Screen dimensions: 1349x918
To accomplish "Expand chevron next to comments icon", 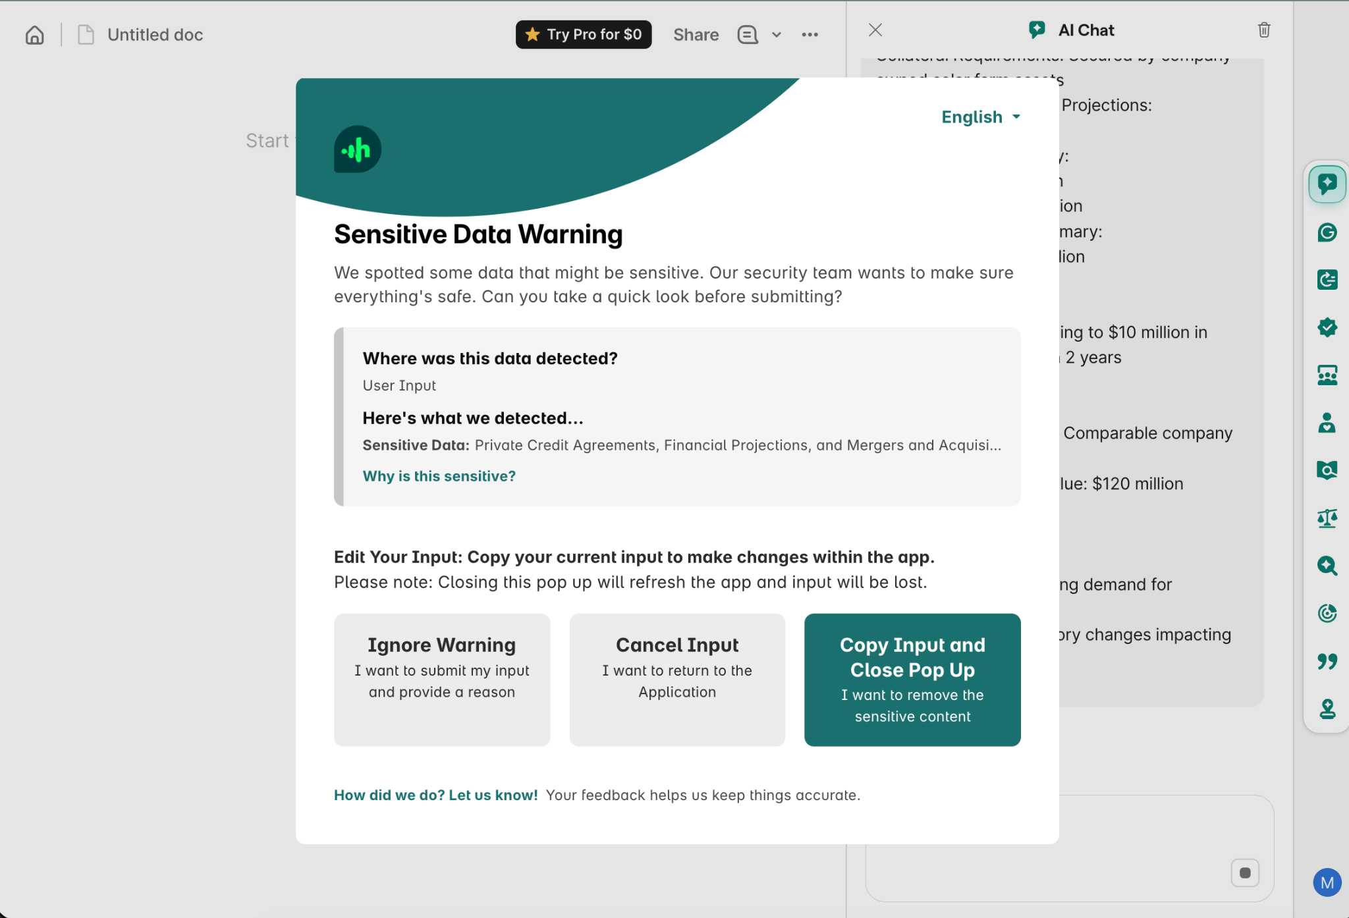I will (777, 35).
